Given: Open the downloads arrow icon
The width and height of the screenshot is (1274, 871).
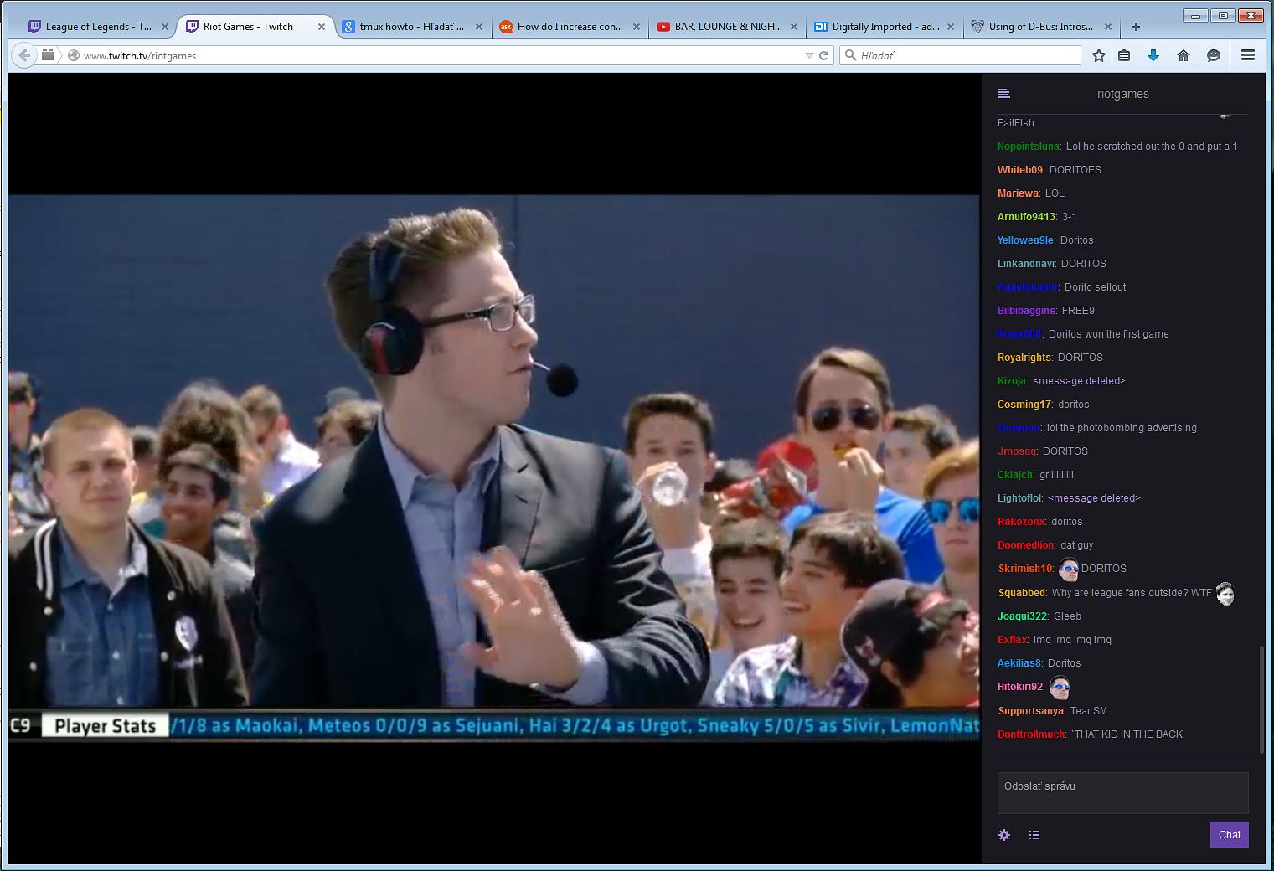Looking at the screenshot, I should [1153, 55].
